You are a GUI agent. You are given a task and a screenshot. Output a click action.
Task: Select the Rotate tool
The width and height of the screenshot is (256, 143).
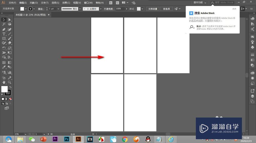click(x=4, y=48)
